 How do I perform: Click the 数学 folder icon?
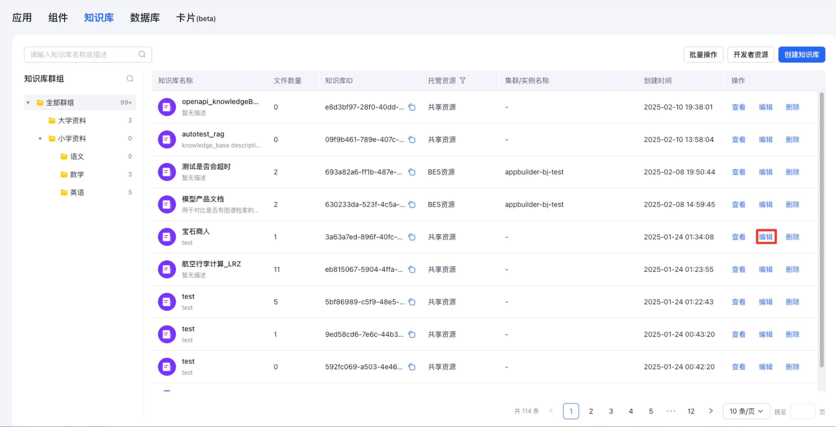pyautogui.click(x=64, y=175)
